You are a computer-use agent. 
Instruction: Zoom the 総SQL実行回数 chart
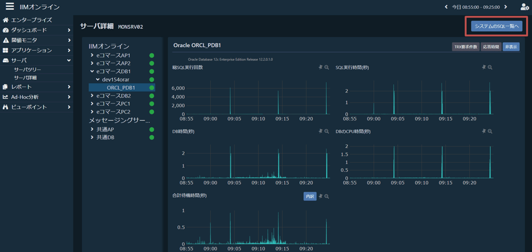[x=327, y=67]
